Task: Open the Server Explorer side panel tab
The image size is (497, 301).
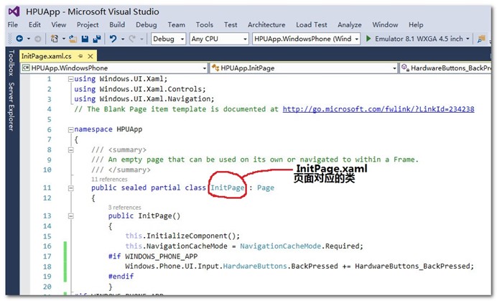Action: 11,106
